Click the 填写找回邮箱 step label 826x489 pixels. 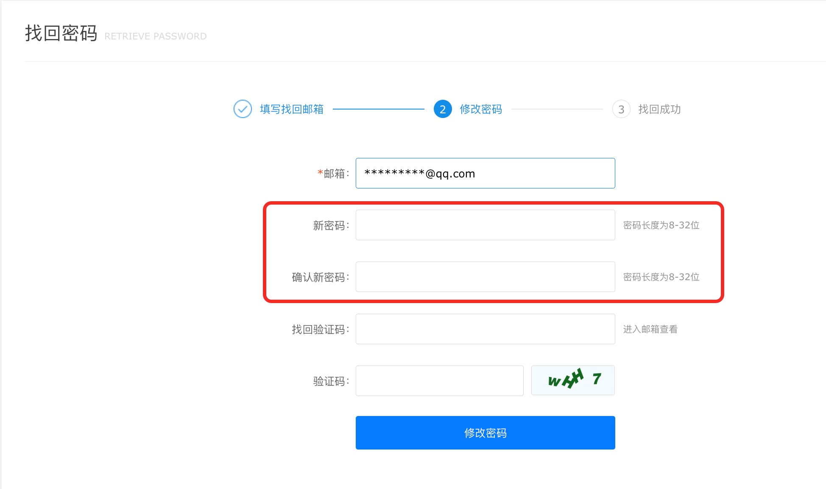pos(292,109)
